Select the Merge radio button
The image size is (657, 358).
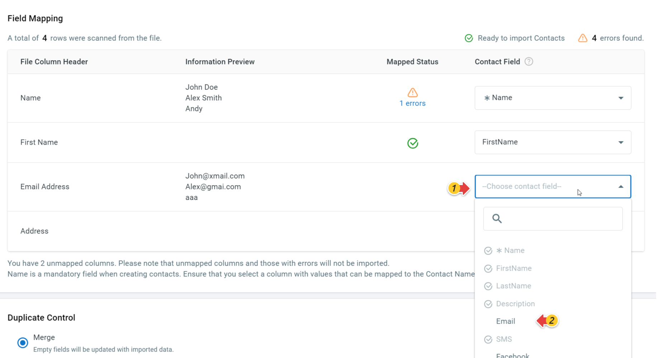coord(23,343)
